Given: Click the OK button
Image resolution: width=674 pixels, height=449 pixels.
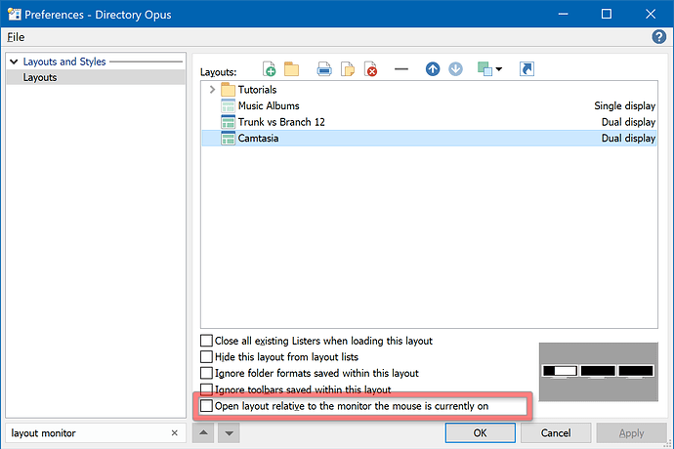Looking at the screenshot, I should point(481,432).
